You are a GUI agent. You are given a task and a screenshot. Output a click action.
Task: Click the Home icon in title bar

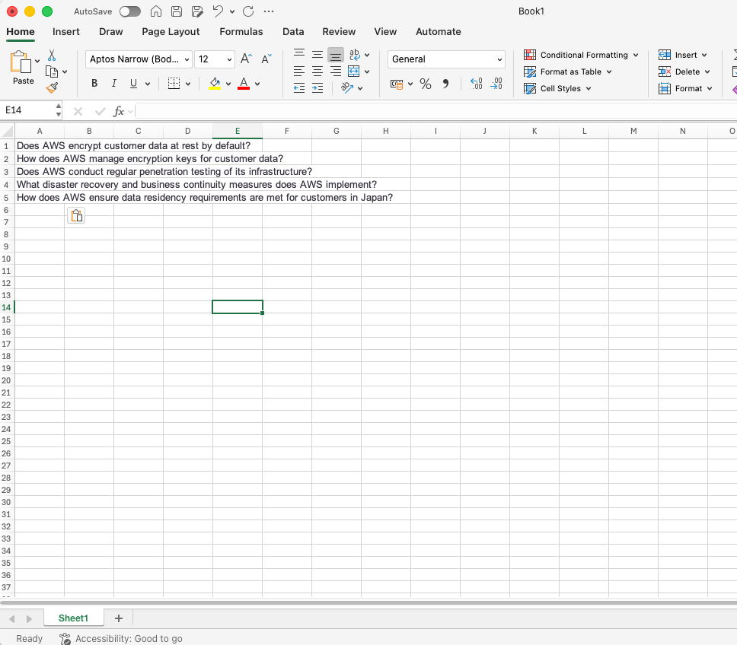click(x=156, y=11)
